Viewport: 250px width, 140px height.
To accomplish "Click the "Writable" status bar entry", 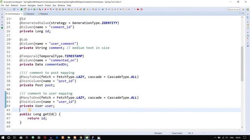I will point(158,133).
